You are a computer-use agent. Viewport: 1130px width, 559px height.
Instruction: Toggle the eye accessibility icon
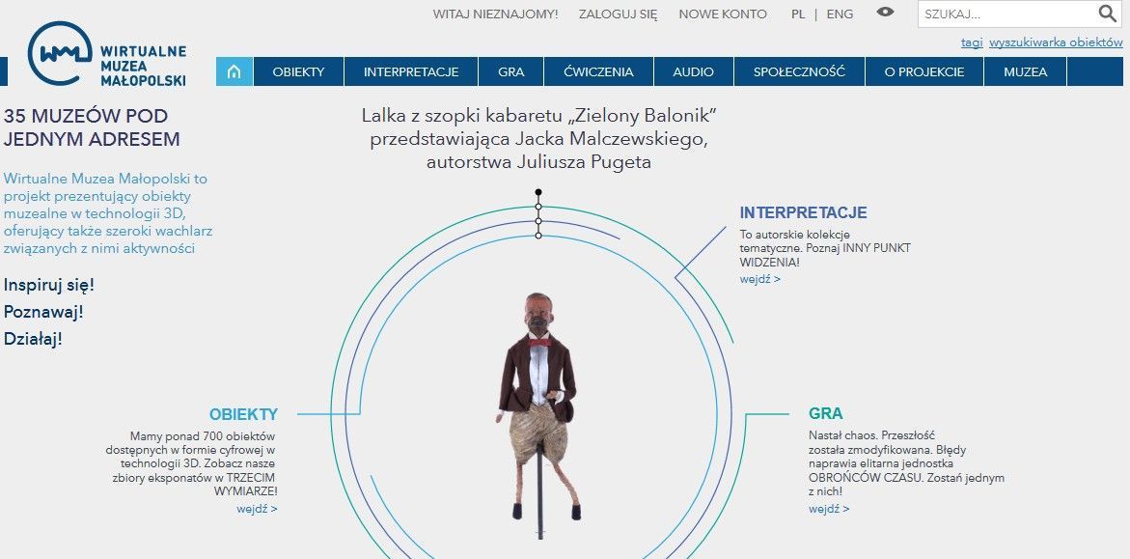[885, 13]
